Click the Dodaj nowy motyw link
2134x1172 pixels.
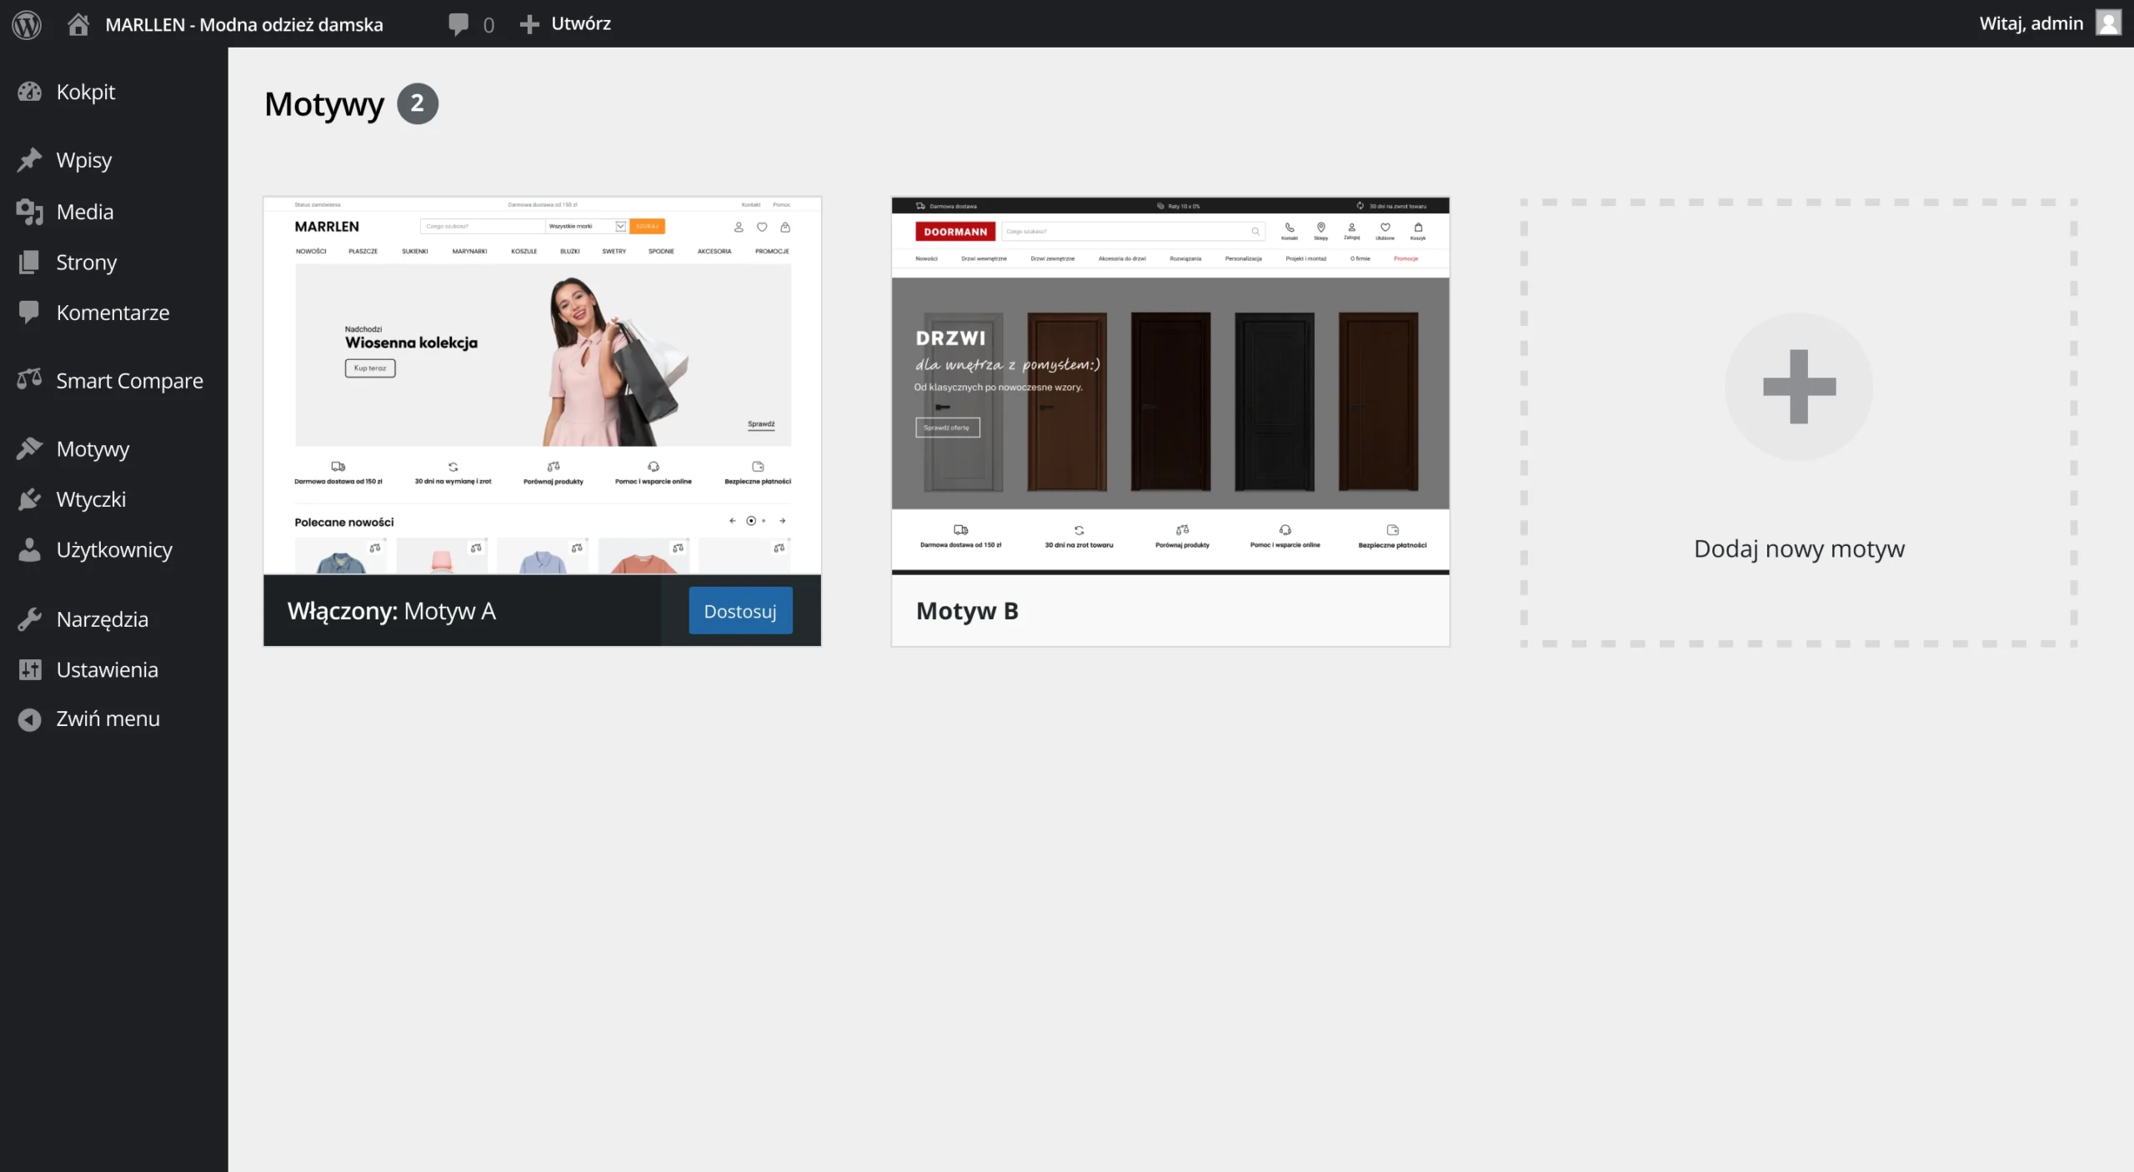click(x=1799, y=548)
